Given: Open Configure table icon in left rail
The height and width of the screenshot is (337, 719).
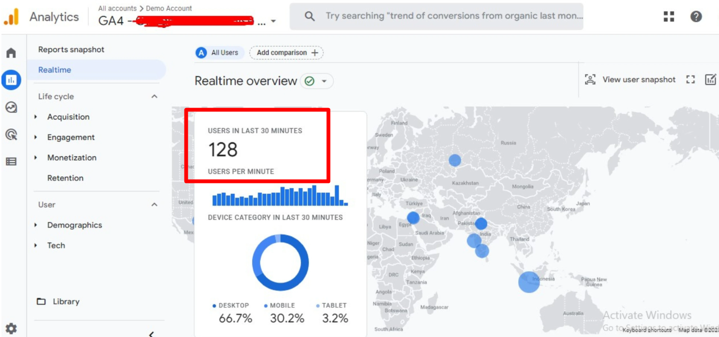Looking at the screenshot, I should pyautogui.click(x=11, y=162).
